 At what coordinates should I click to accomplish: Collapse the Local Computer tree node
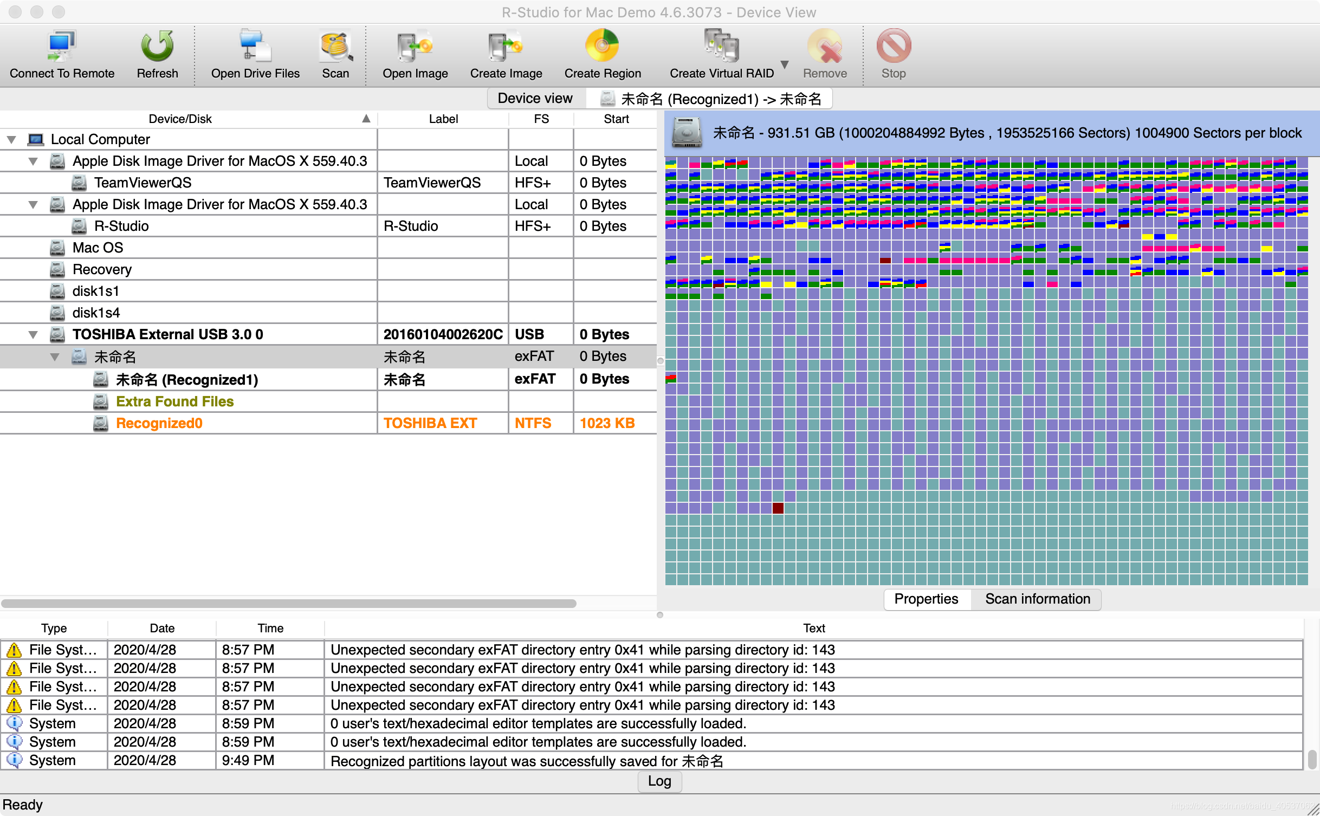coord(11,140)
